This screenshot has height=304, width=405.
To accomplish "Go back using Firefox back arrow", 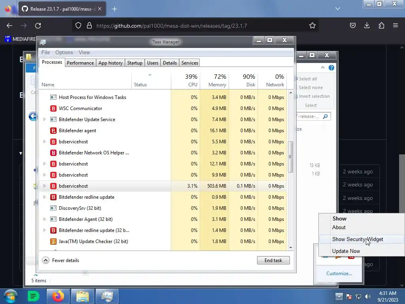I will point(9,26).
